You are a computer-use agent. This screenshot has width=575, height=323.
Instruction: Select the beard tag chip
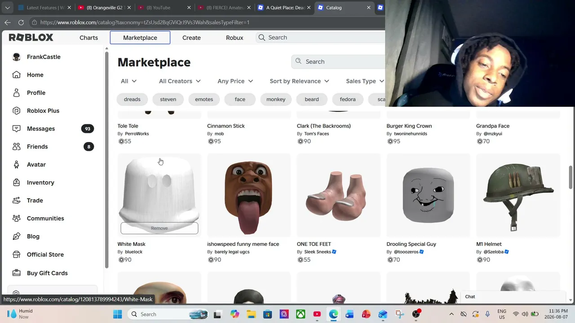coord(312,99)
